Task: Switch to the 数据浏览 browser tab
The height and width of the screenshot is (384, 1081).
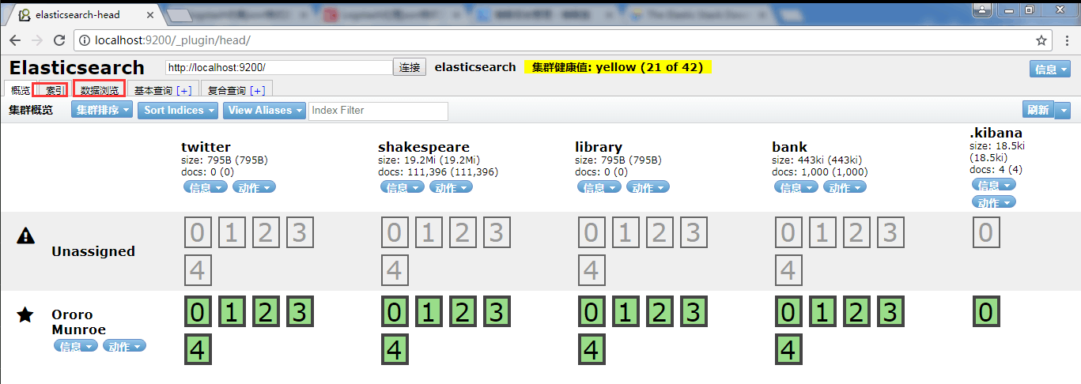Action: click(x=100, y=90)
